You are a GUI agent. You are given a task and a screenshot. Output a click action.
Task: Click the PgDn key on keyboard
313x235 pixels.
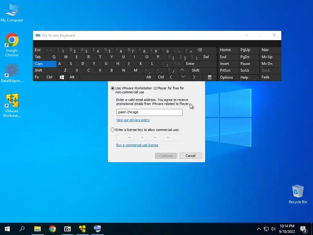tap(249, 57)
